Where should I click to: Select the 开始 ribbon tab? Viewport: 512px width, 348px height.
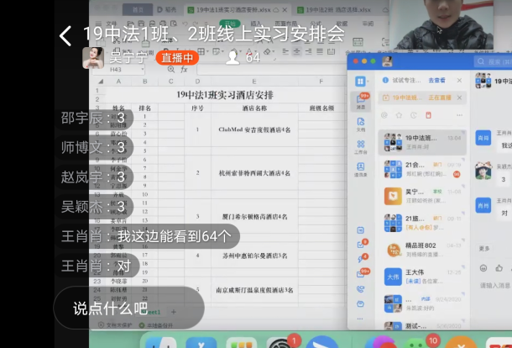click(x=230, y=24)
